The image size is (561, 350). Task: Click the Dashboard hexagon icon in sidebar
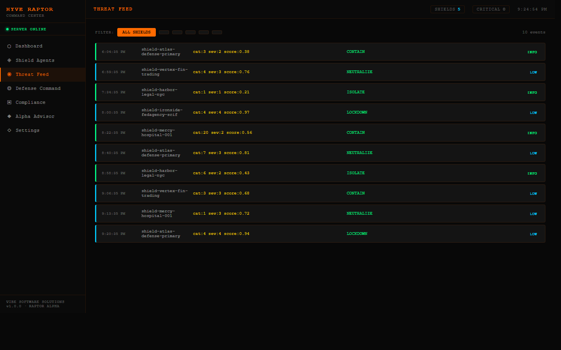(9, 46)
